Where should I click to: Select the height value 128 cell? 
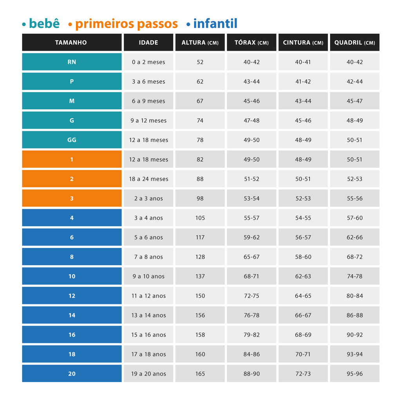coord(200,257)
